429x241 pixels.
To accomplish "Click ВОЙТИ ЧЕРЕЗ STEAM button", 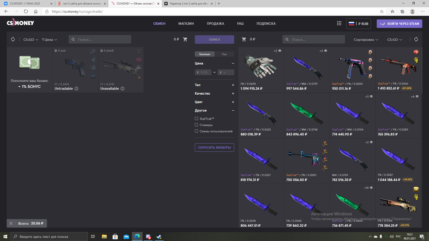I will coord(399,24).
